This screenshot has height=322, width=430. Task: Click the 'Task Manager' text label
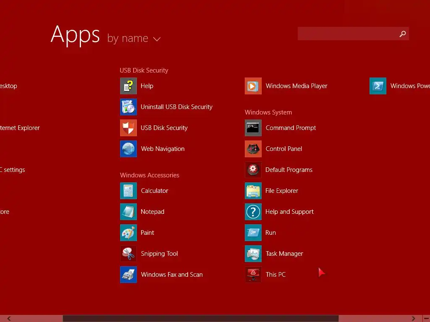(x=284, y=254)
